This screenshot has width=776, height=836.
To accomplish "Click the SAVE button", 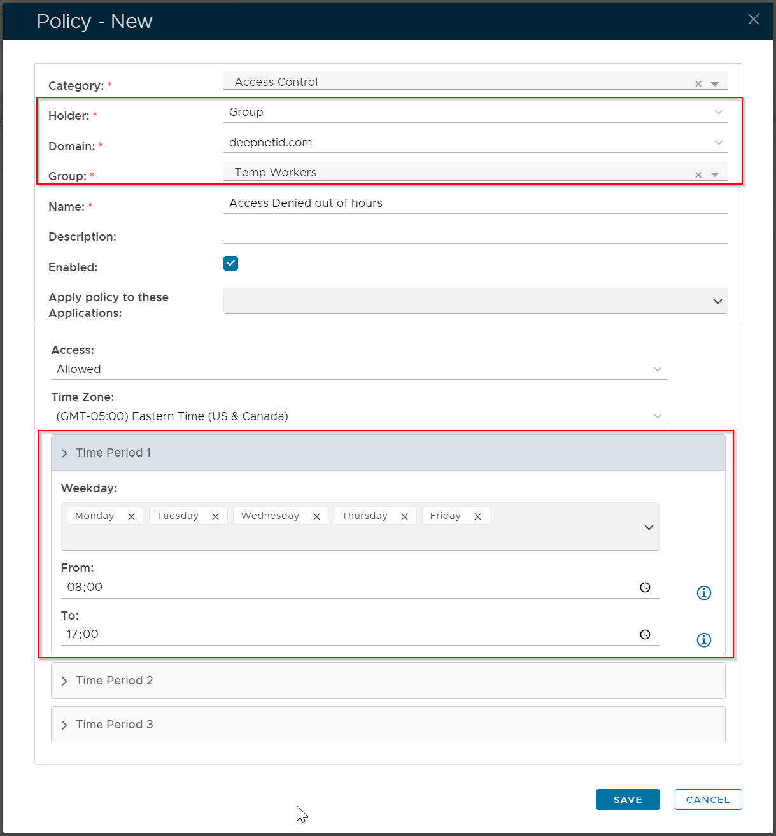I will click(627, 800).
